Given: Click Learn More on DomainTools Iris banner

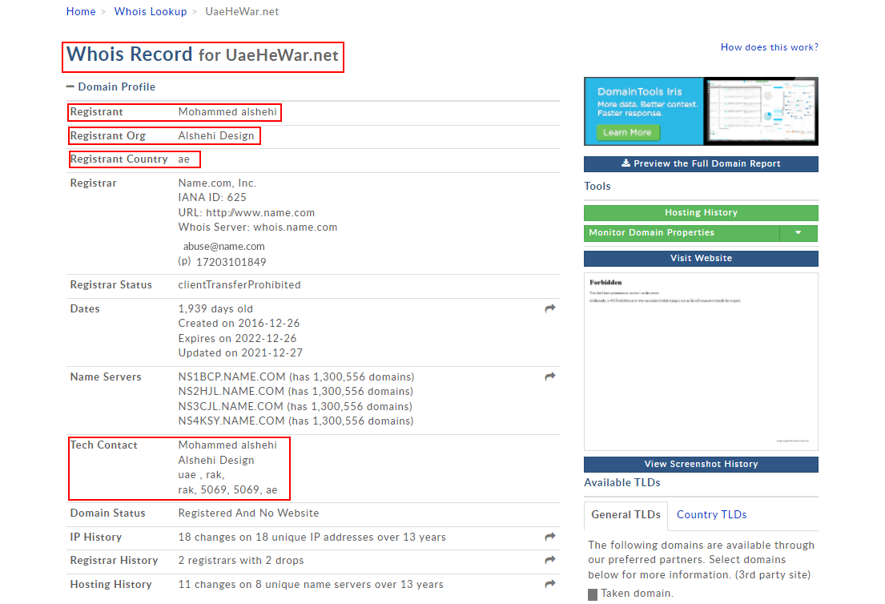Looking at the screenshot, I should pyautogui.click(x=627, y=132).
